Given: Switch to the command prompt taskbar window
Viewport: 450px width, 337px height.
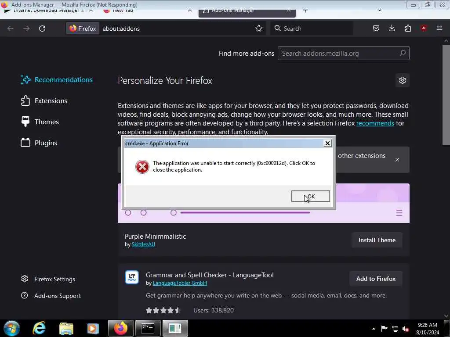Looking at the screenshot, I should pyautogui.click(x=148, y=328).
